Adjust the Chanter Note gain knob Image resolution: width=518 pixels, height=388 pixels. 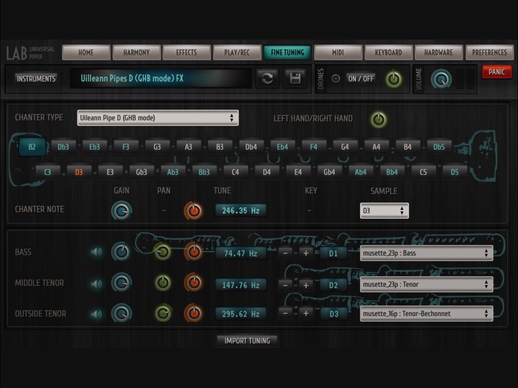(122, 211)
